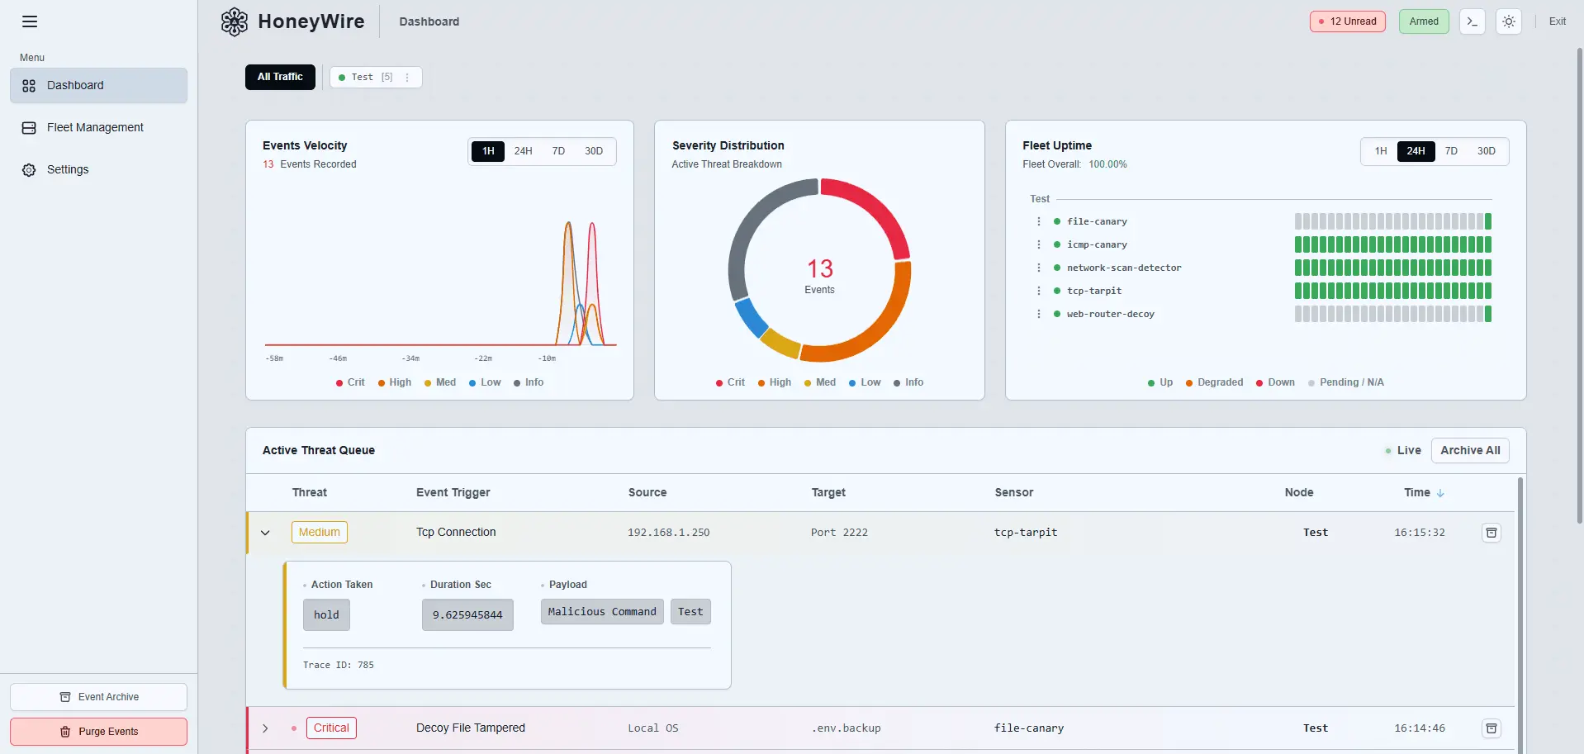Image resolution: width=1584 pixels, height=754 pixels.
Task: Click the Fleet Management server icon
Action: point(29,128)
